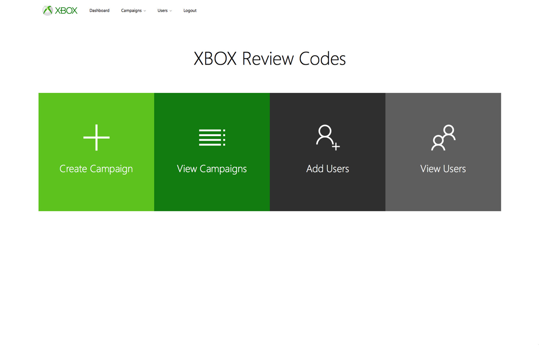Select the list icon on View Campaigns tile

coord(212,138)
